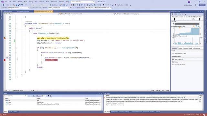Click the Record CPU Profile icon
The image size is (207, 116).
(x=173, y=65)
